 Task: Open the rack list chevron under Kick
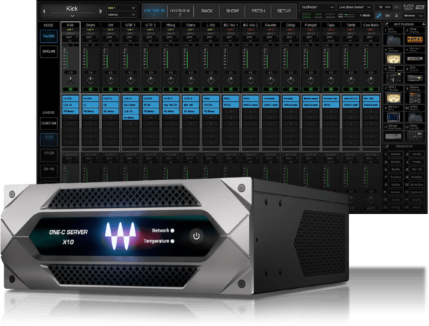[72, 16]
